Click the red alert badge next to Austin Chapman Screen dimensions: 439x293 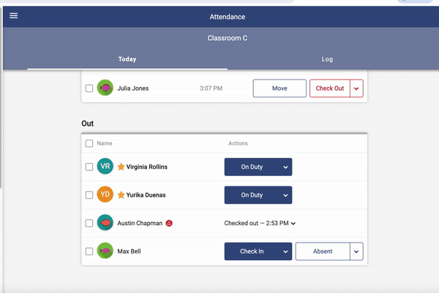tap(169, 223)
